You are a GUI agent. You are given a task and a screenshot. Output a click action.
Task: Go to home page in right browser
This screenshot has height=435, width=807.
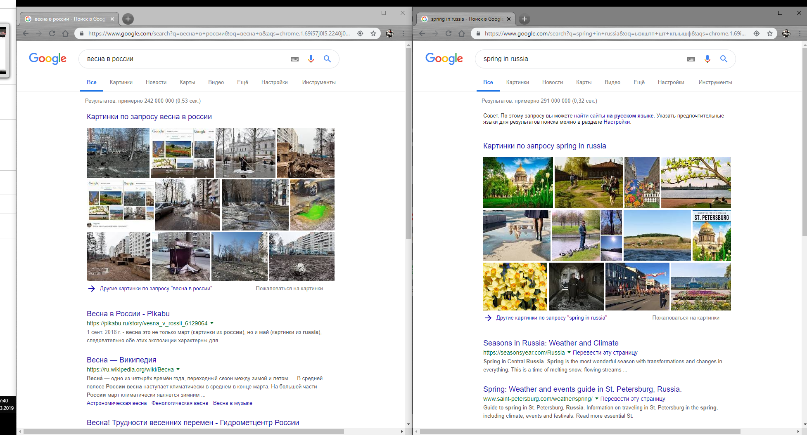point(462,33)
